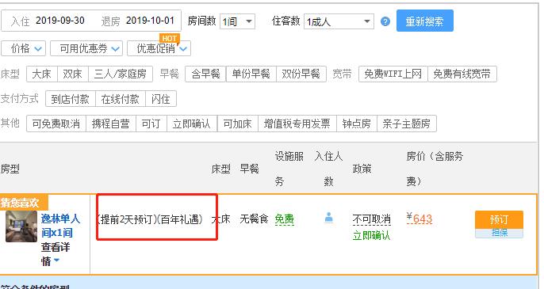Click the 重新搜索 button
Viewport: 544px width, 289px height.
click(425, 21)
